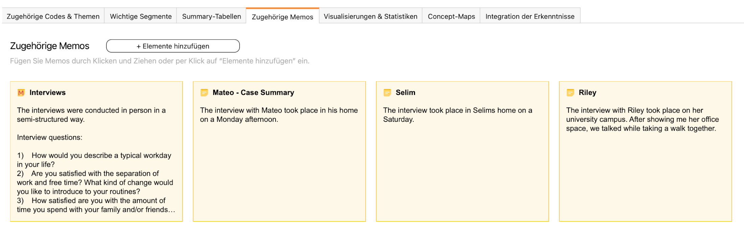Select the Selim memo text about Saturday
This screenshot has height=249, width=744.
457,115
